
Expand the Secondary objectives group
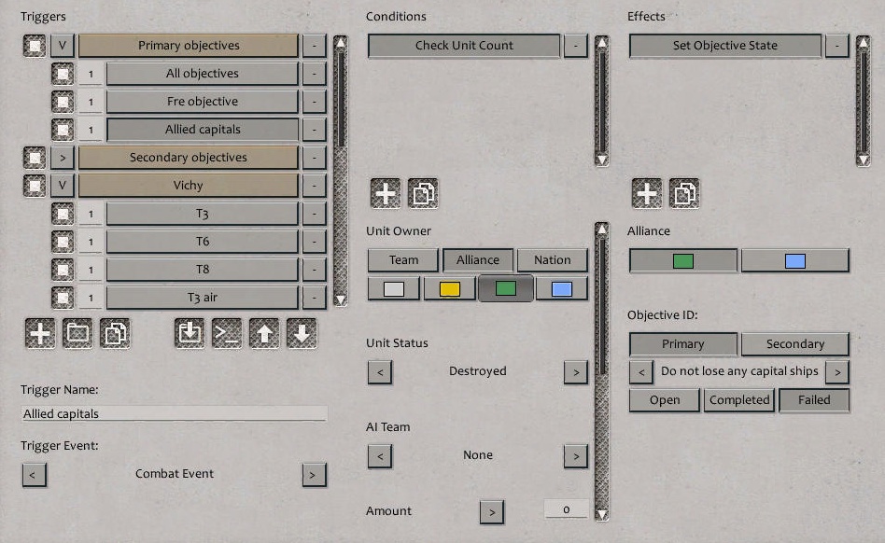pyautogui.click(x=62, y=157)
